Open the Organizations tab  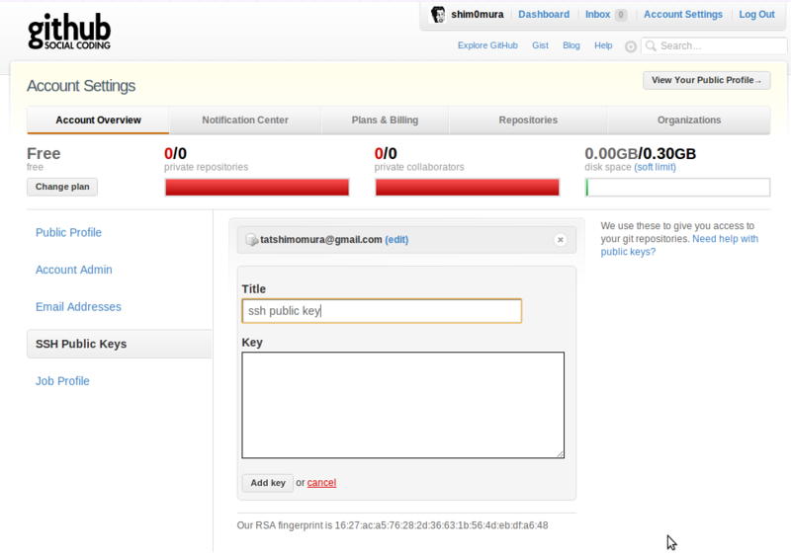tap(688, 119)
